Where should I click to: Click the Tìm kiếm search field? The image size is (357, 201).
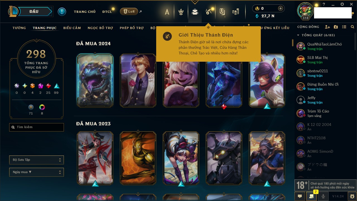pyautogui.click(x=37, y=127)
